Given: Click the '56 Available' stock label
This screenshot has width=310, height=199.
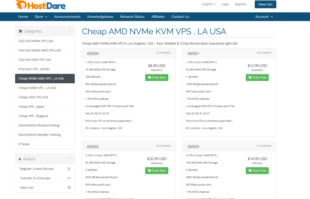Looking at the screenshot, I should (x=264, y=53).
